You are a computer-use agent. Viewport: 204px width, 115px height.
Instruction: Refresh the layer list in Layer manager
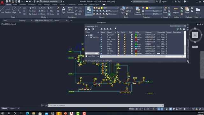point(178,29)
